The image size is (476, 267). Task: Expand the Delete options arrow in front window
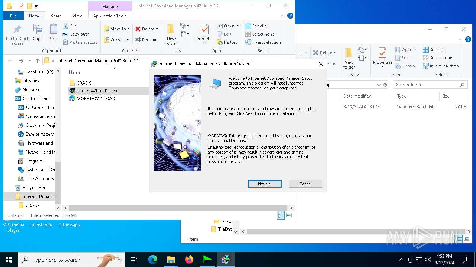pyautogui.click(x=157, y=29)
